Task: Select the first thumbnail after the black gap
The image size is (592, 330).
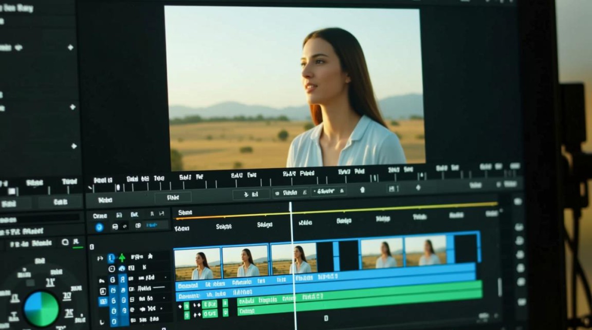Action: (382, 254)
